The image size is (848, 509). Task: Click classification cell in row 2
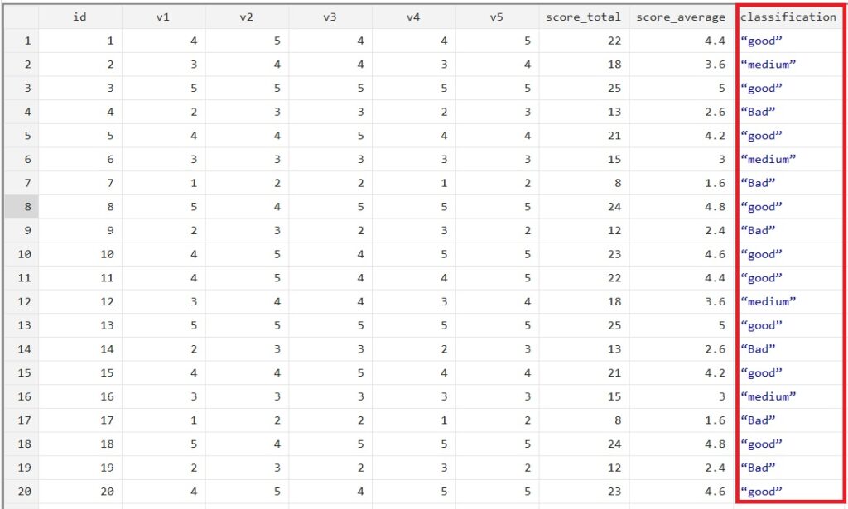click(788, 65)
